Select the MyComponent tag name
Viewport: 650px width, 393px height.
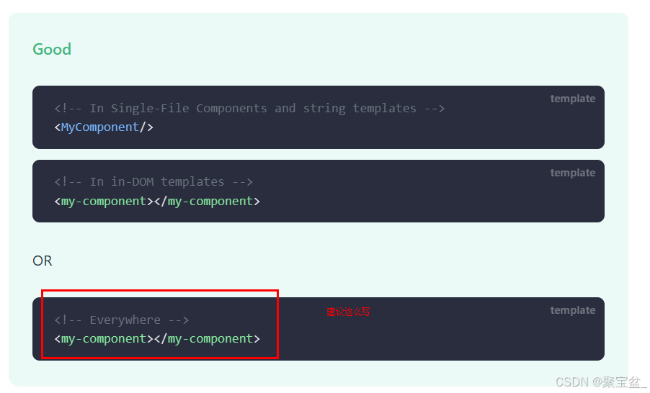coord(100,127)
